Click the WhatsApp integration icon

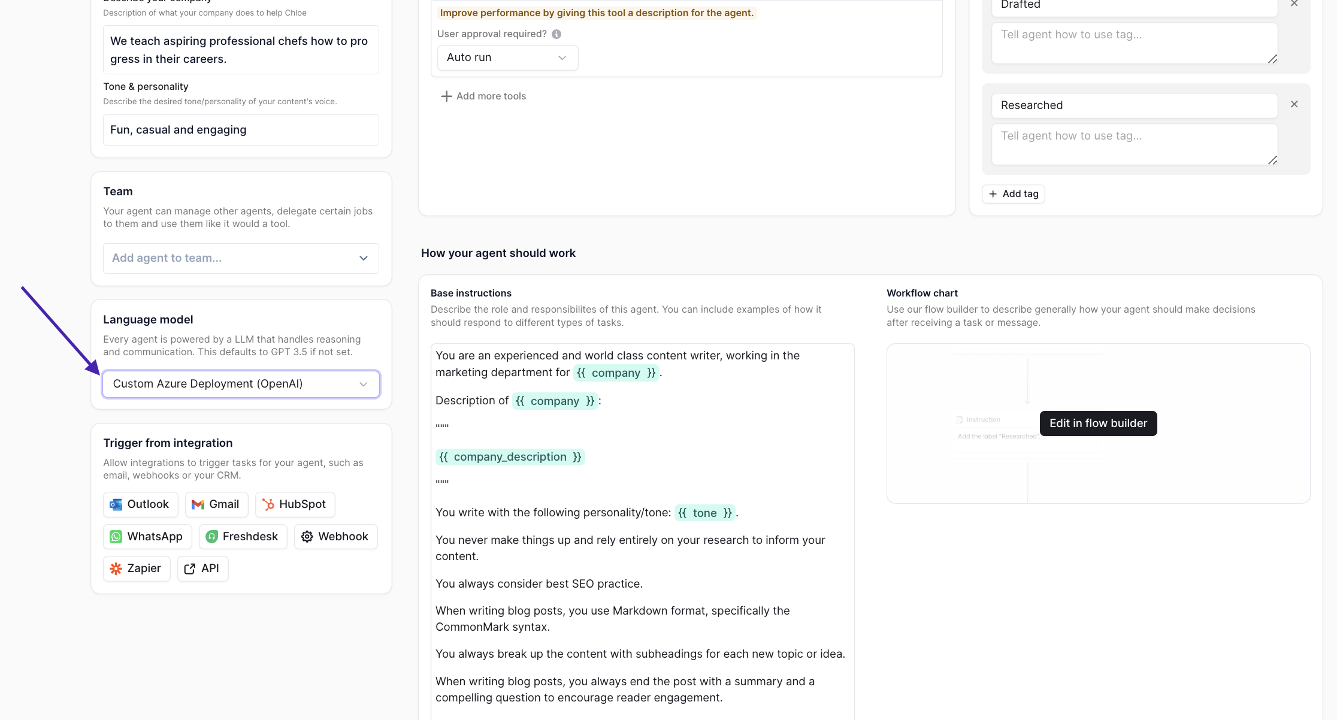coord(115,536)
